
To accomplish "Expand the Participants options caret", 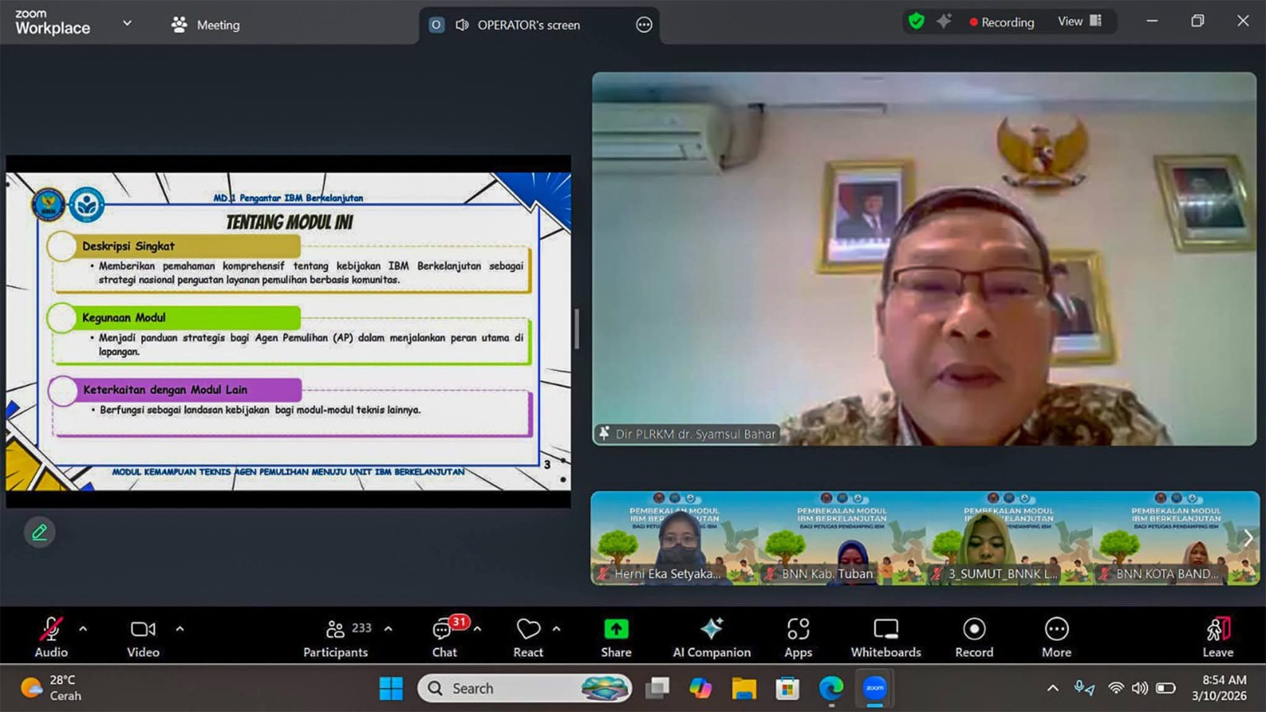I will 388,629.
